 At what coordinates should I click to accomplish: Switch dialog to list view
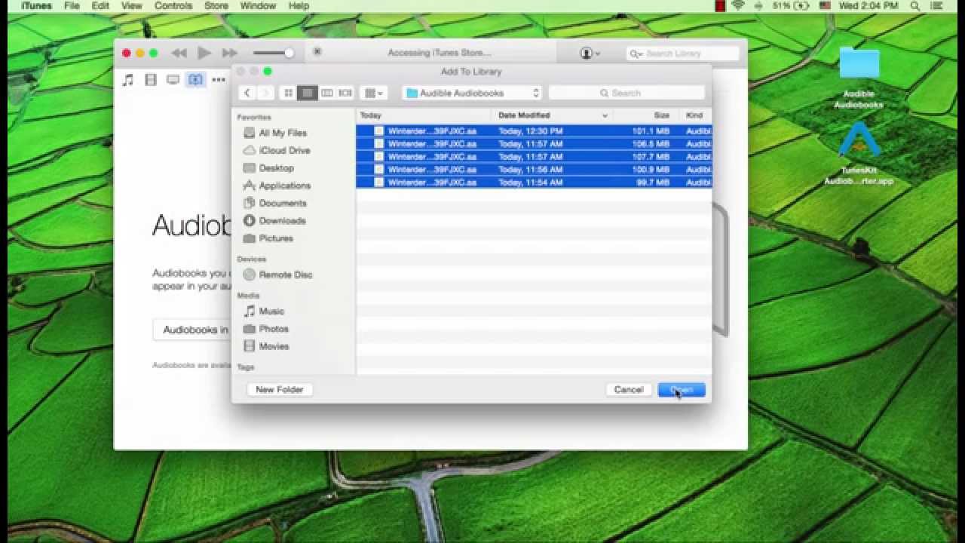(x=307, y=93)
